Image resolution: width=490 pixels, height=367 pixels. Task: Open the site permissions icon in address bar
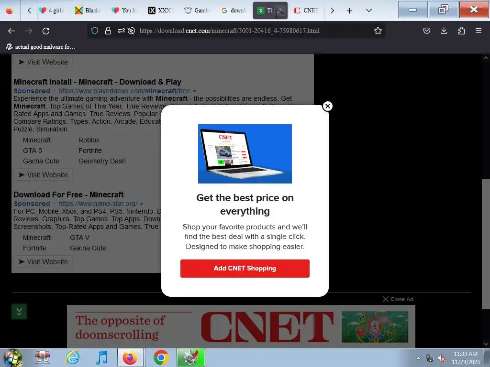(121, 31)
